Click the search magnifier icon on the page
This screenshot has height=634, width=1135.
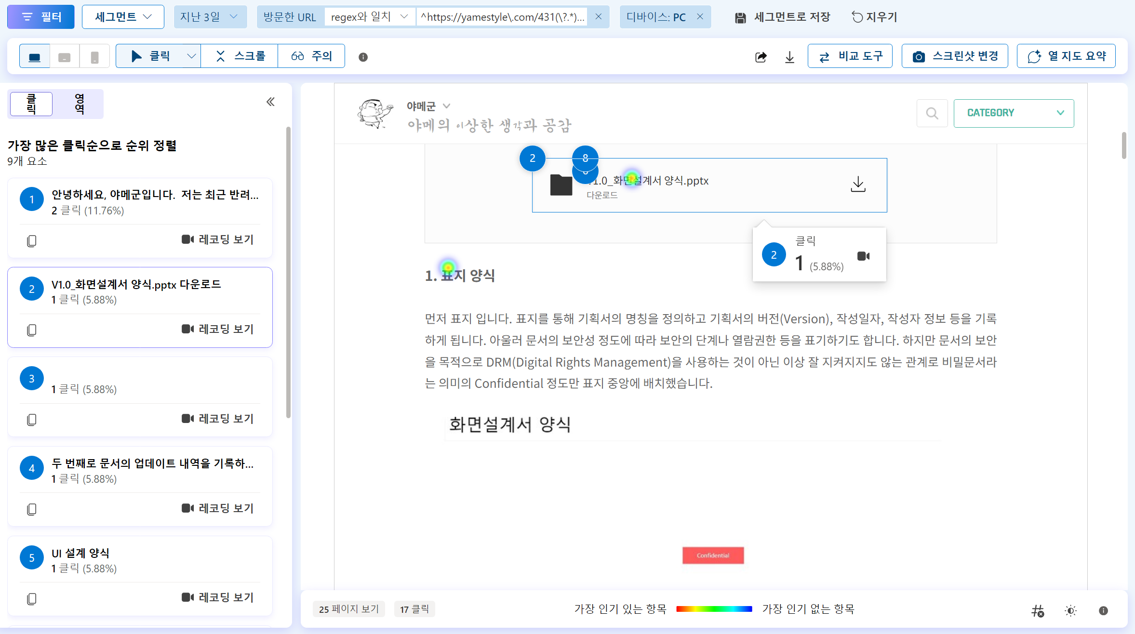point(932,113)
